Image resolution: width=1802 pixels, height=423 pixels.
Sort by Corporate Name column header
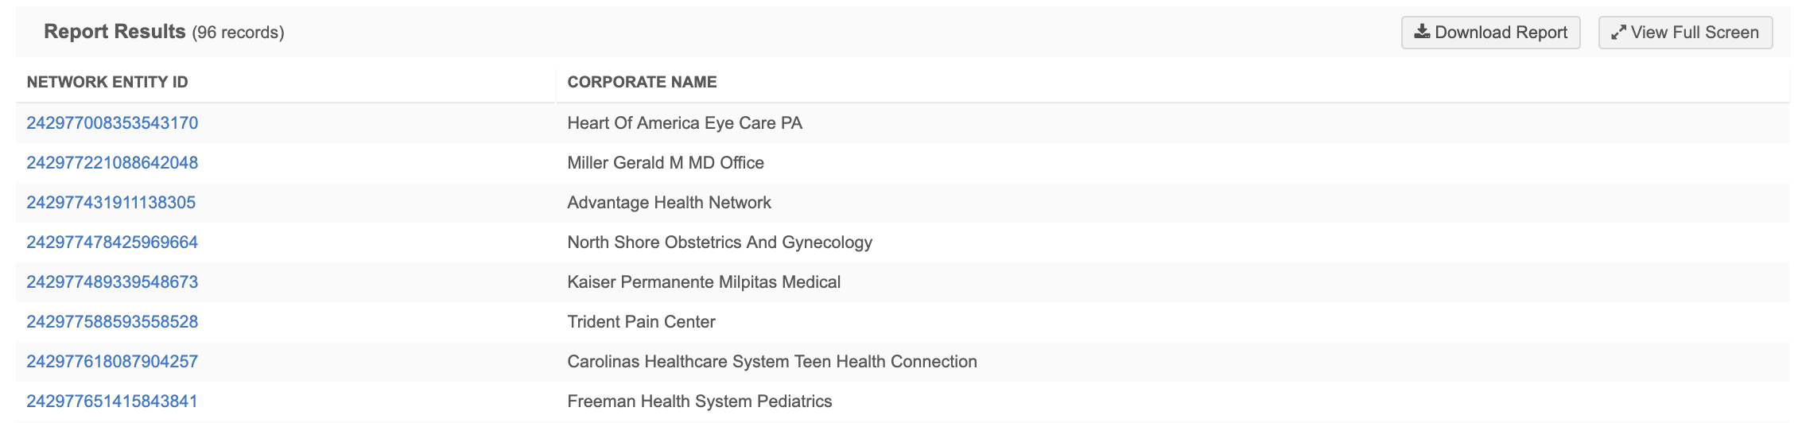[642, 82]
